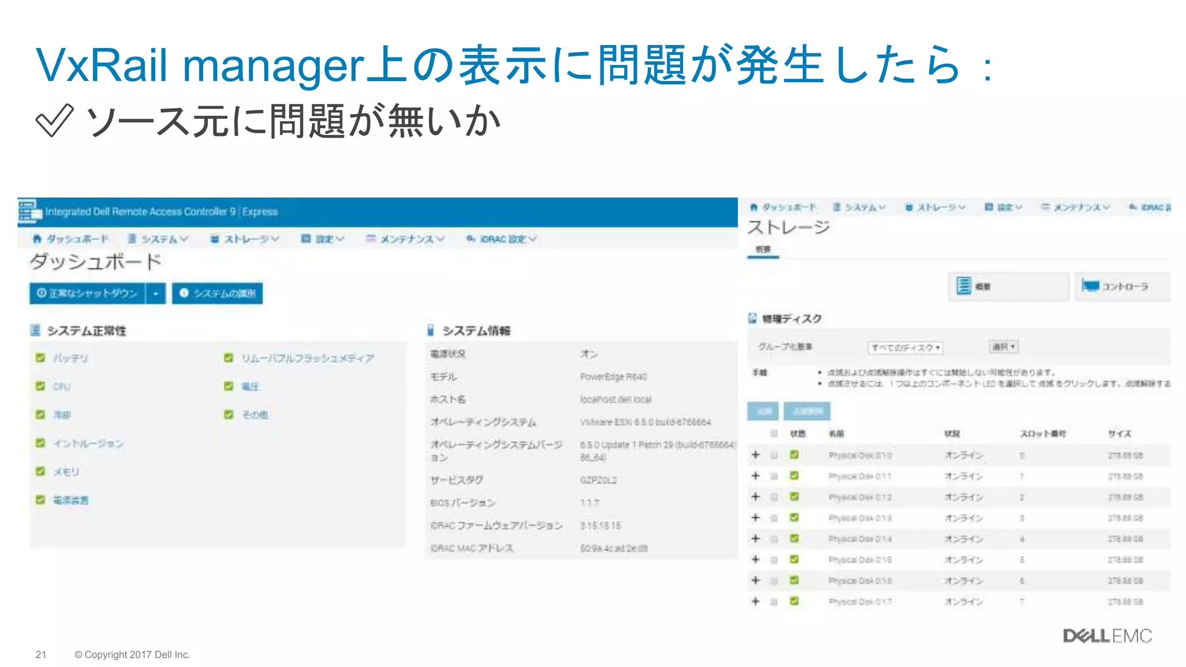Expand the Physical Disk 0:1:6 row
The image size is (1186, 667).
click(x=756, y=580)
